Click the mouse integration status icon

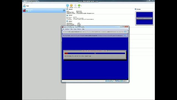(x=120, y=81)
